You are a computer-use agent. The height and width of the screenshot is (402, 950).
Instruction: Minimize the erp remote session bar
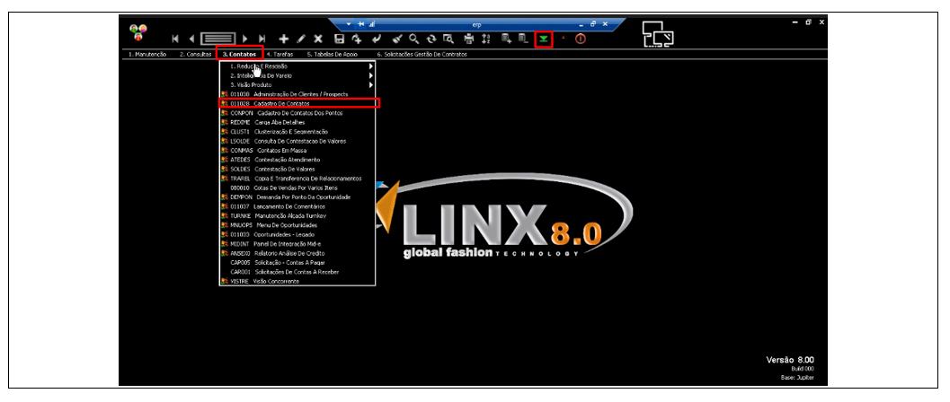tap(581, 23)
